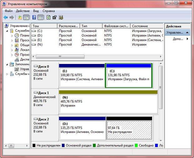The height and width of the screenshot is (158, 194).
Task: Click the up one level folder icon
Action: (20, 18)
